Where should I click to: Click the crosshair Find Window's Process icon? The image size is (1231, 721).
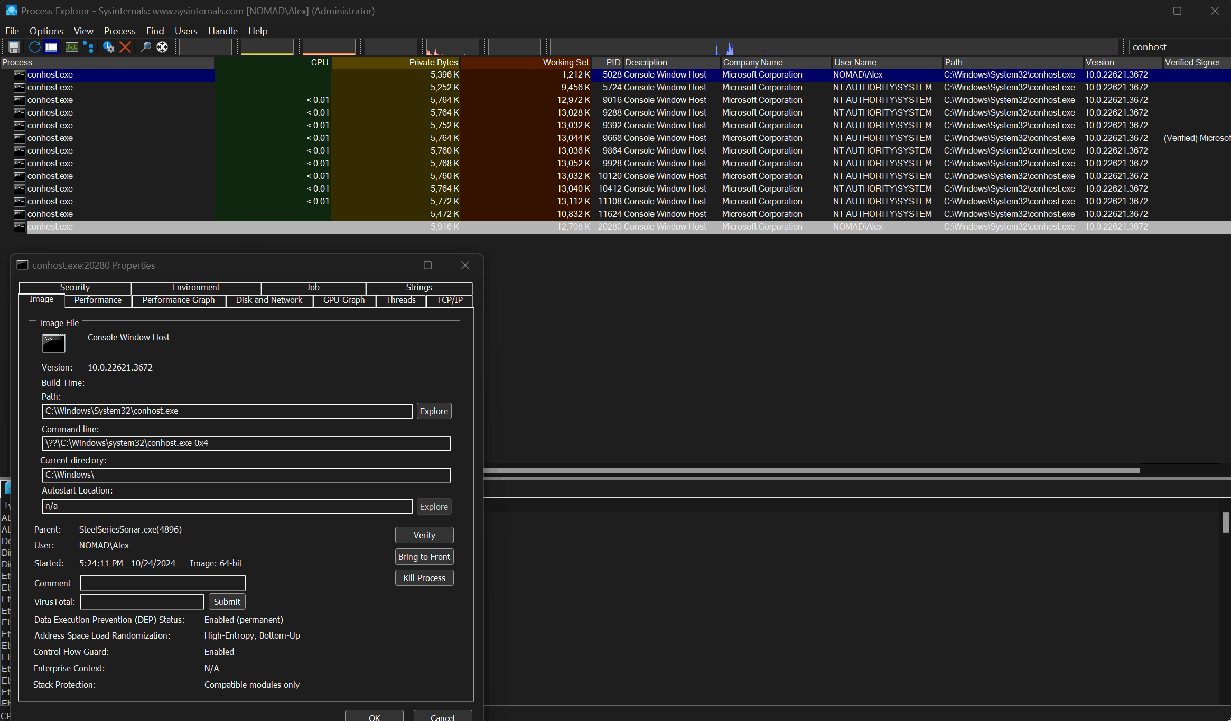tap(162, 47)
